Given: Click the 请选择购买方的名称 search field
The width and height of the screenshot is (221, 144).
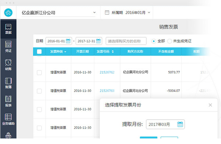Looking at the screenshot, I should [126, 41].
